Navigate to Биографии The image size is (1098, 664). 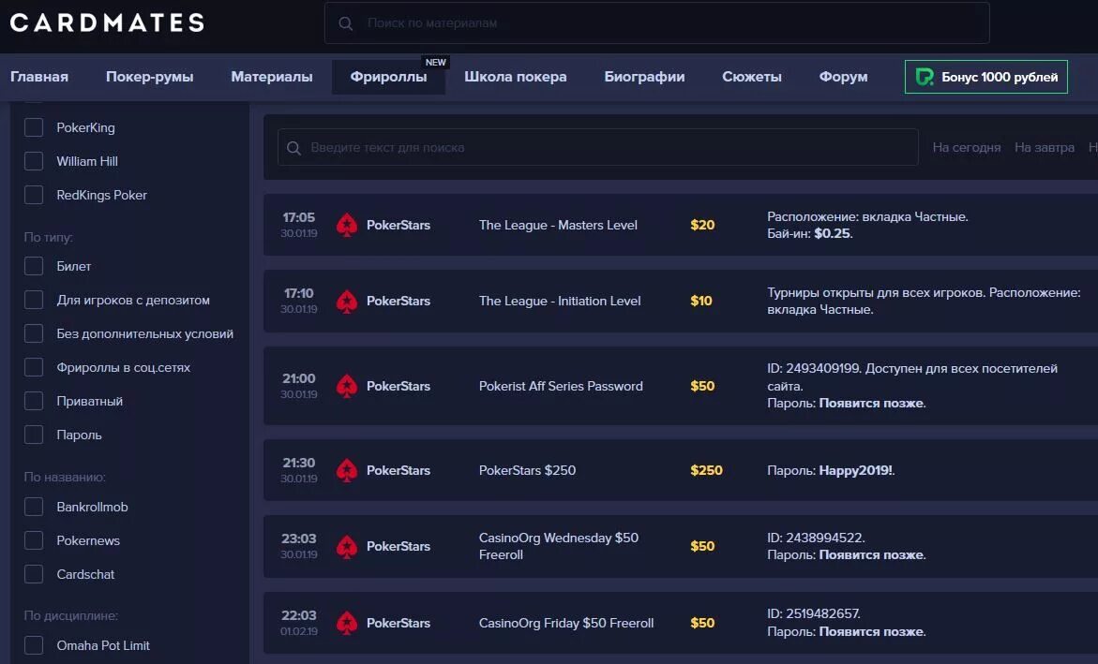644,77
